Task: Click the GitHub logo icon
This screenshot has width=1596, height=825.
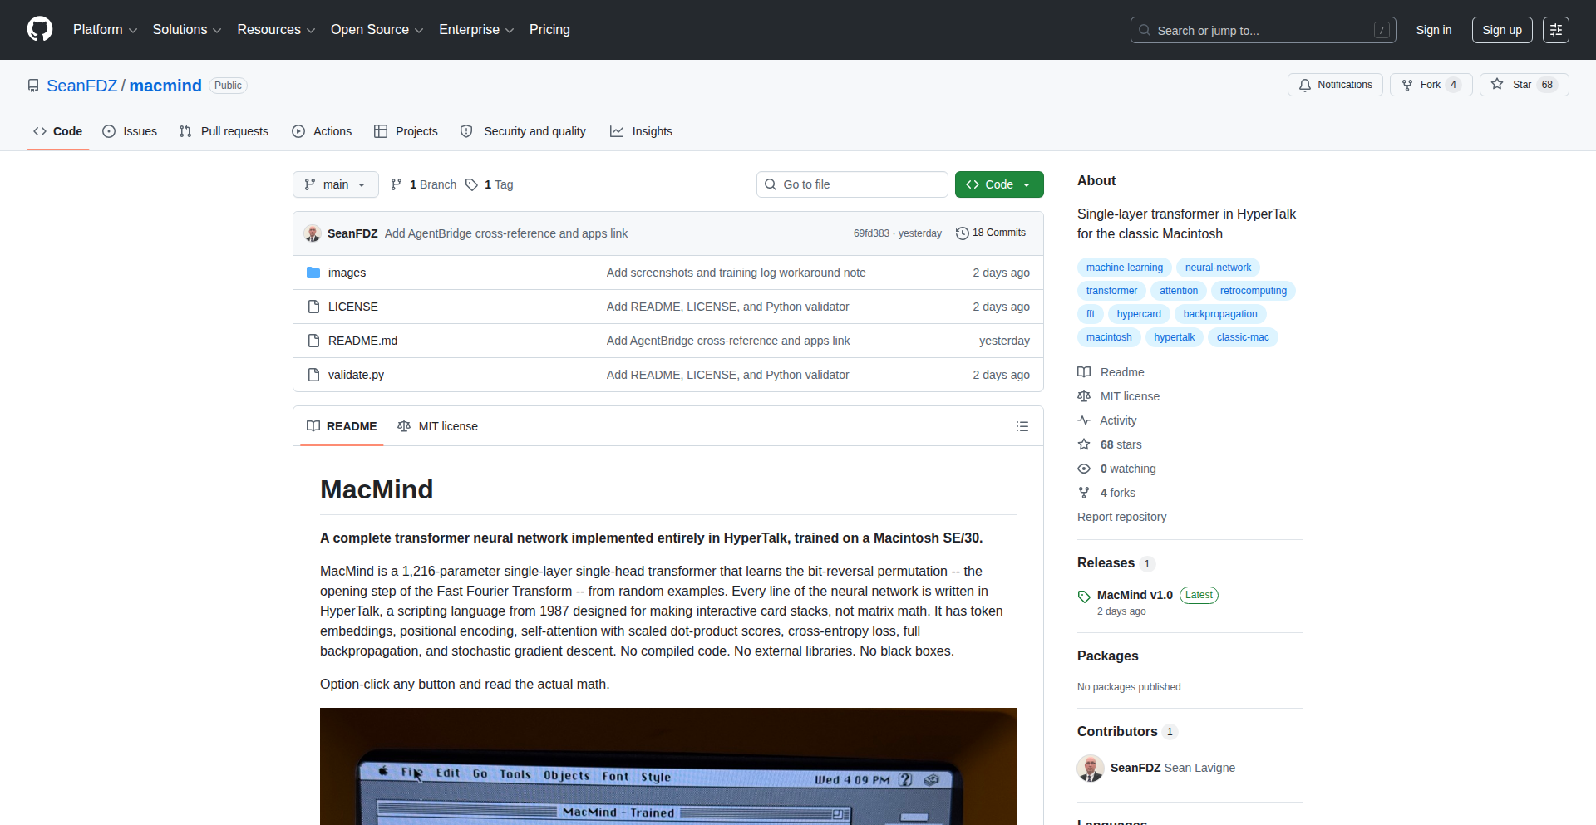Action: 40,29
